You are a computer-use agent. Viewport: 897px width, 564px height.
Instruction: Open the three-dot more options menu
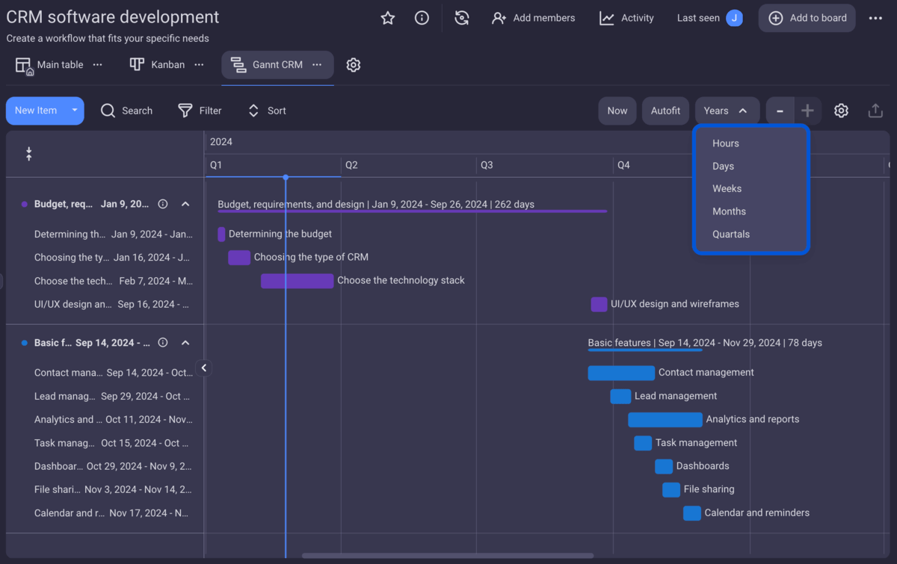click(x=875, y=18)
